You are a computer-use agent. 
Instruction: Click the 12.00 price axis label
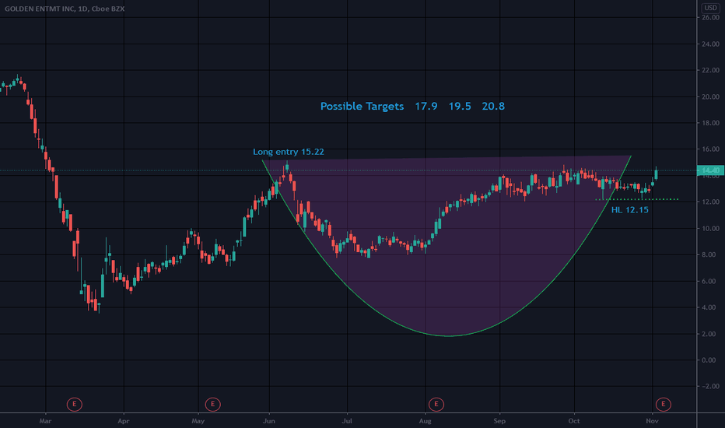click(711, 202)
